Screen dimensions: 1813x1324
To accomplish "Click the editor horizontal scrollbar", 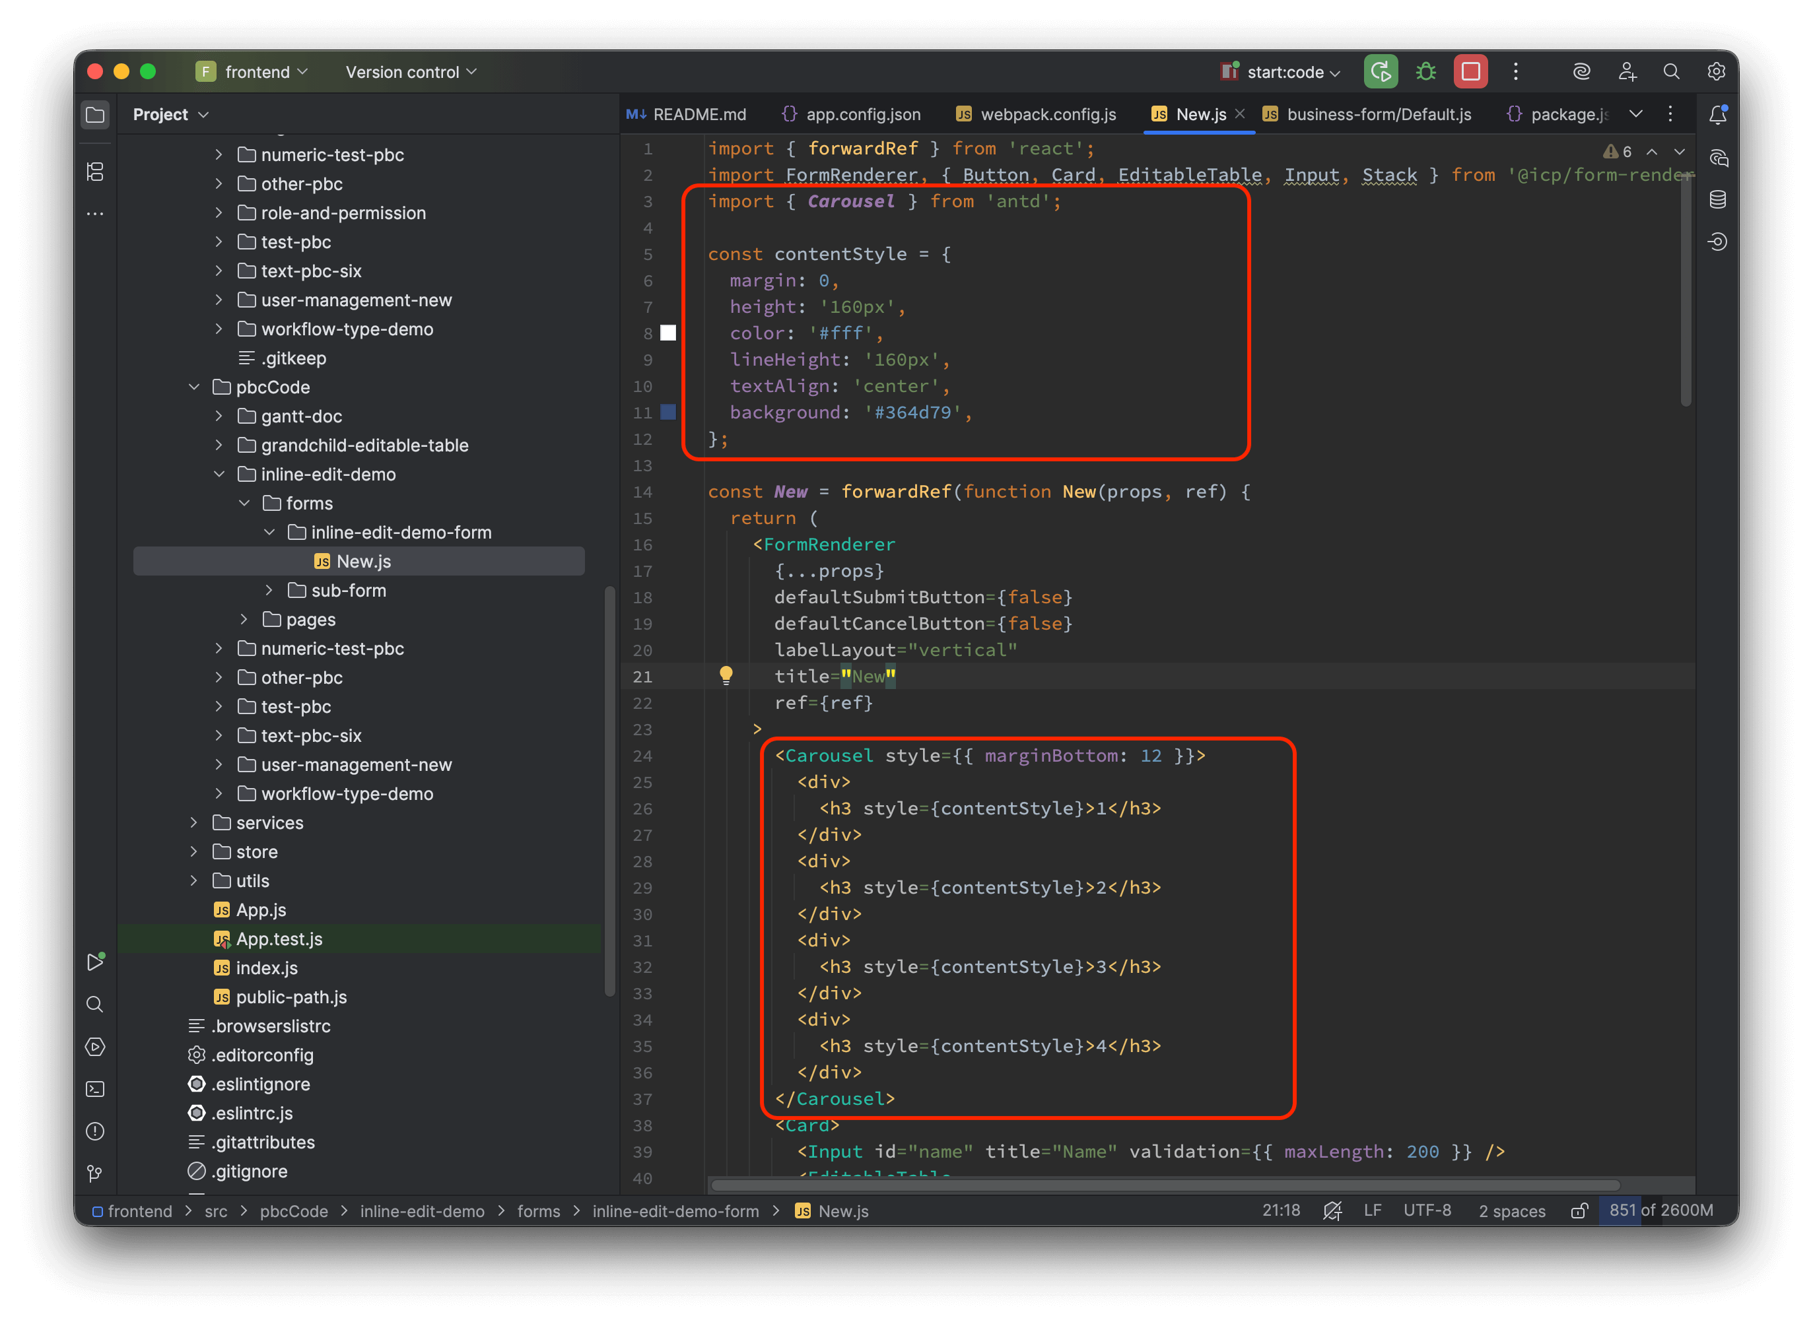I will pos(1165,1185).
